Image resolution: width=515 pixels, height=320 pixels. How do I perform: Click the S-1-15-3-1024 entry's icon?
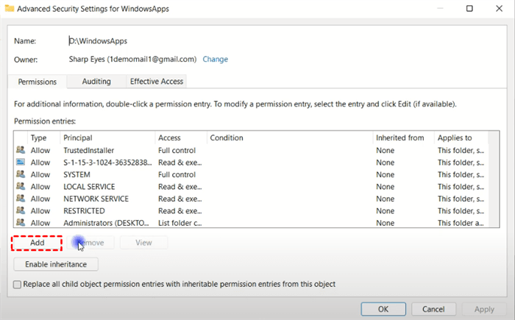pos(21,163)
